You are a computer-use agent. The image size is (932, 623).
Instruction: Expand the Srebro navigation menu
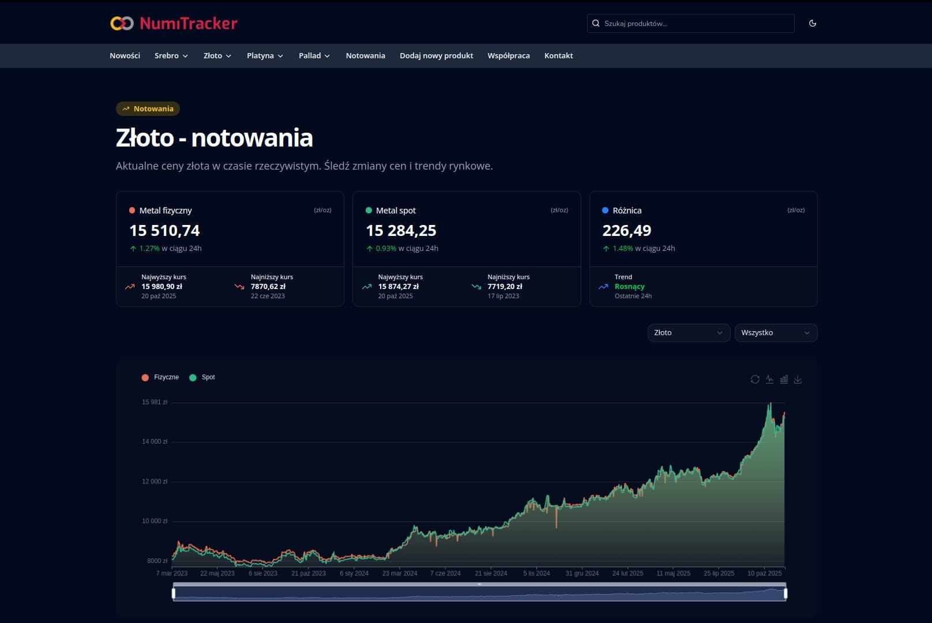pos(171,56)
